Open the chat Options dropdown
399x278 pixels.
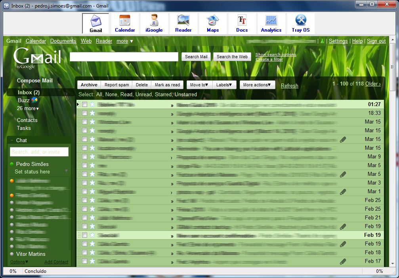click(x=19, y=262)
